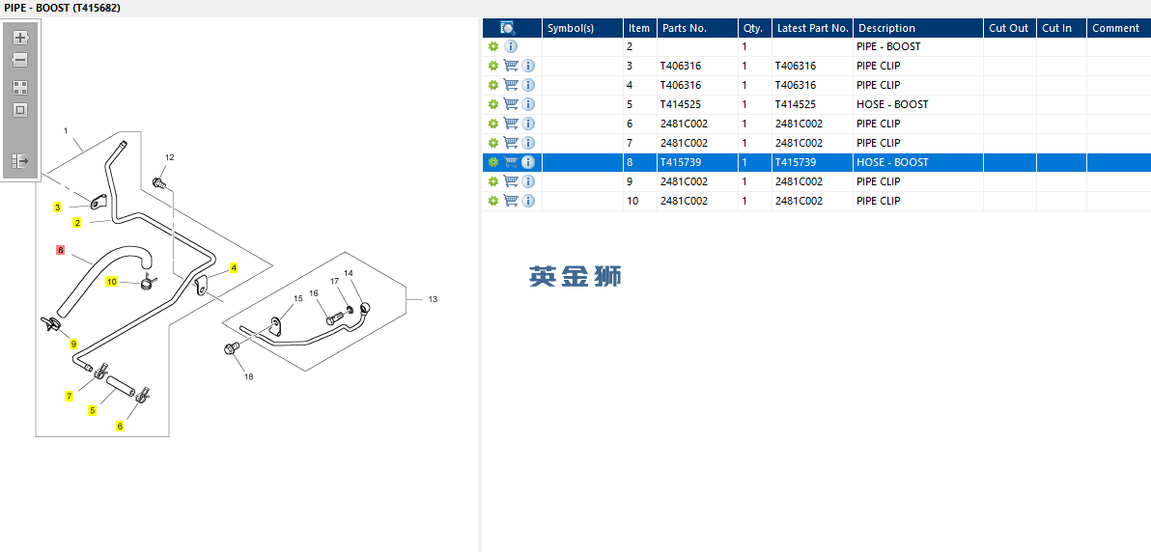
Task: Click the green gear icon for item 3
Action: [x=493, y=66]
